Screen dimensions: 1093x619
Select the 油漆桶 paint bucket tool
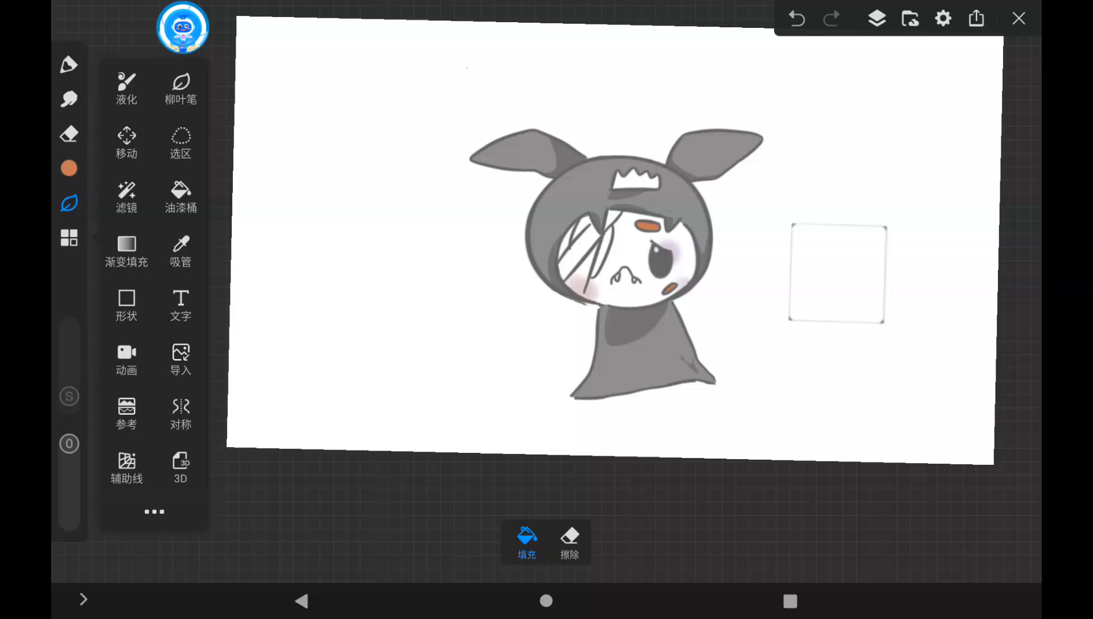pyautogui.click(x=180, y=197)
